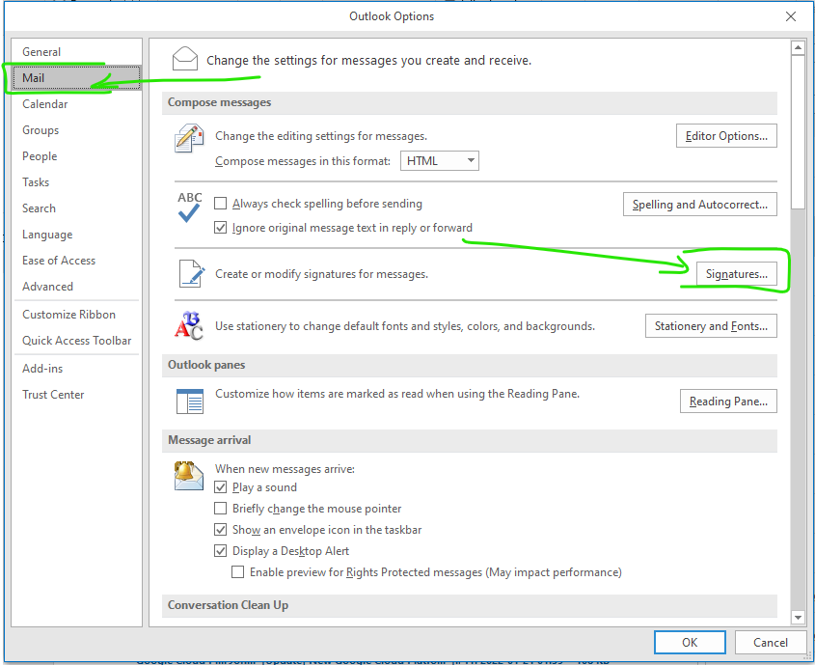Image resolution: width=815 pixels, height=665 pixels.
Task: Close the Outlook Options dialog
Action: 791,16
